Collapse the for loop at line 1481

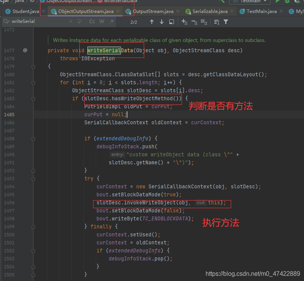click(33, 83)
